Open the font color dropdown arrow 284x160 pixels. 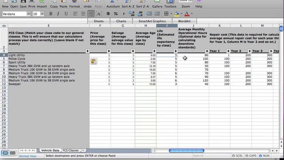point(192,14)
